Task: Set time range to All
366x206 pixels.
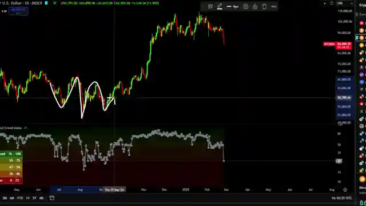Action: pyautogui.click(x=41, y=198)
